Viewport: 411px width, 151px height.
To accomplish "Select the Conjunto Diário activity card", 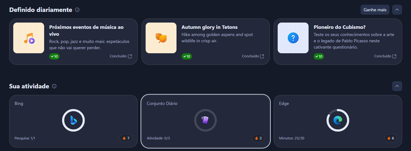I will tap(205, 121).
